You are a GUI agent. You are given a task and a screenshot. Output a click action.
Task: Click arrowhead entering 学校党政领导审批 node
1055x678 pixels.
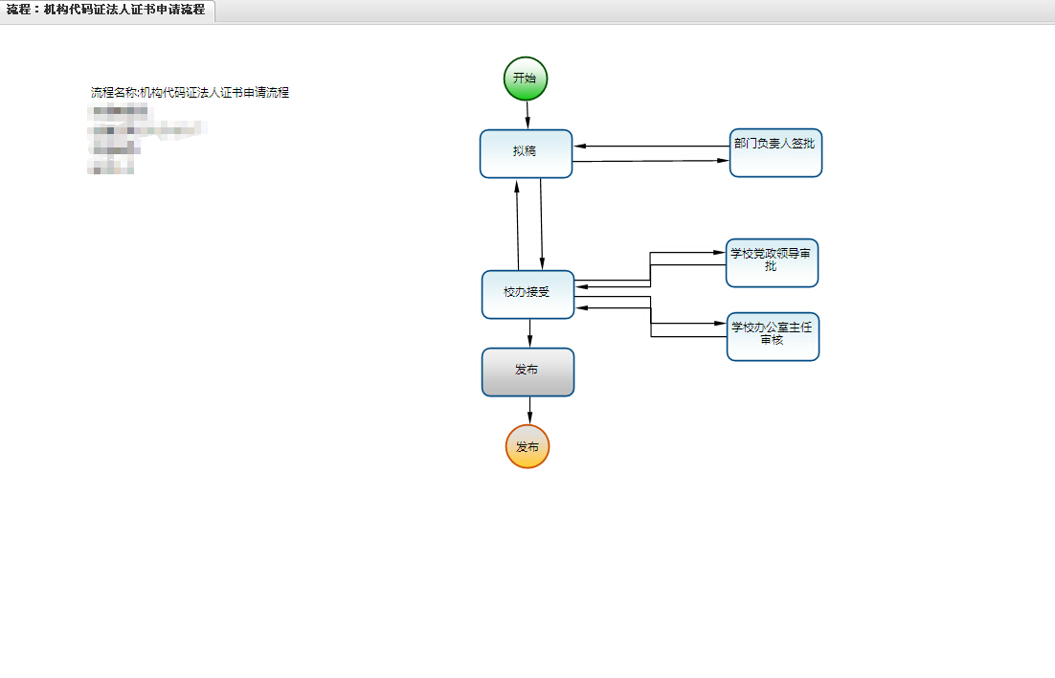tap(719, 253)
